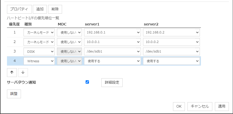Image resolution: width=233 pixels, height=114 pixels.
Task: Expand server2 dropdown showing 10.0.0.2
Action: [x=171, y=42]
